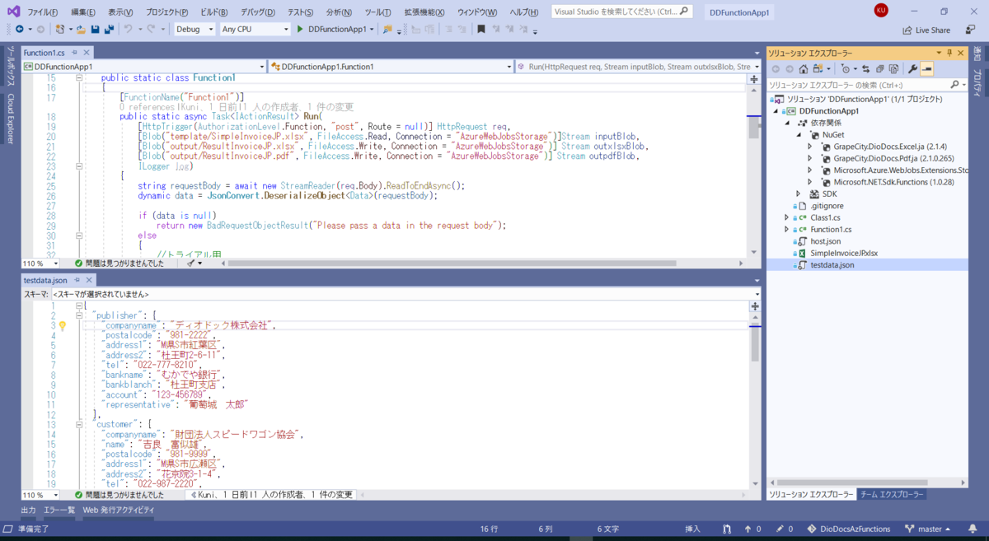Collapse the 依存関係 dependencies node

click(789, 123)
